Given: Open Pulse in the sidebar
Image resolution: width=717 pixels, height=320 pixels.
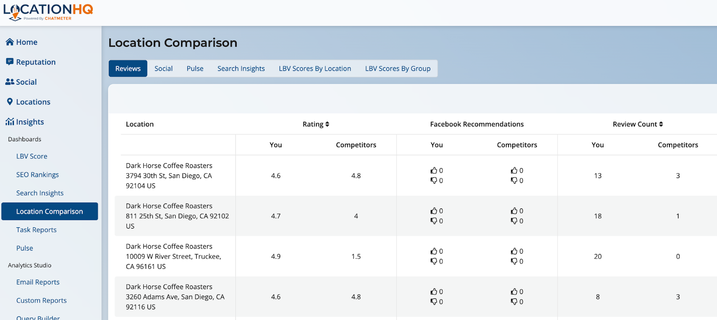Looking at the screenshot, I should click(x=25, y=248).
